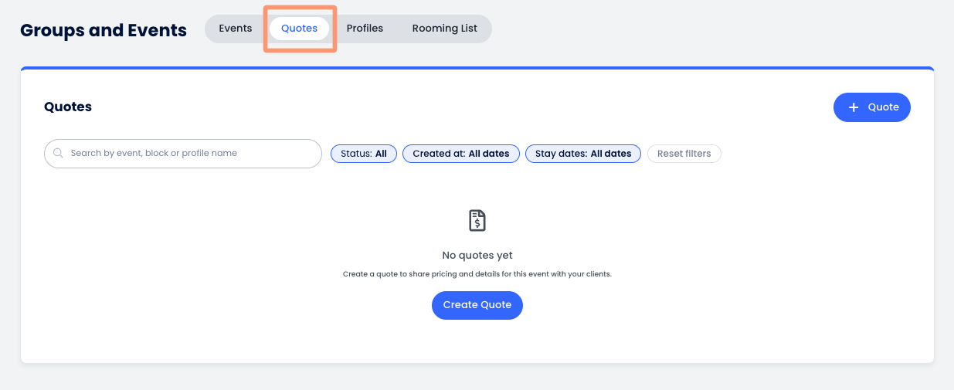Click the magnifier icon in search box

pos(58,153)
